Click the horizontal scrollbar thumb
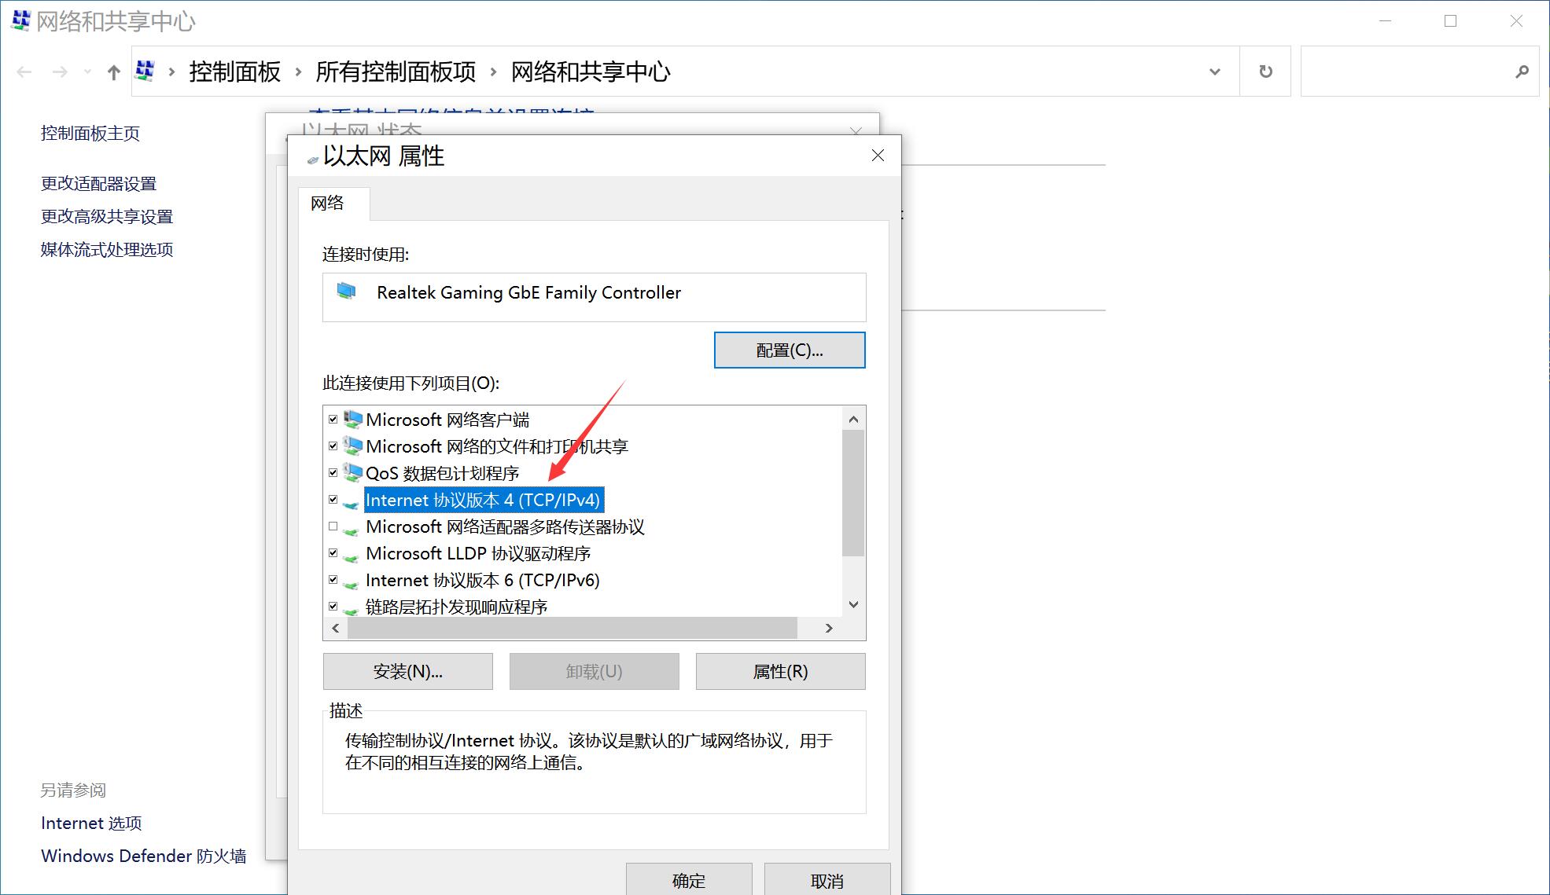This screenshot has height=895, width=1550. pos(573,628)
